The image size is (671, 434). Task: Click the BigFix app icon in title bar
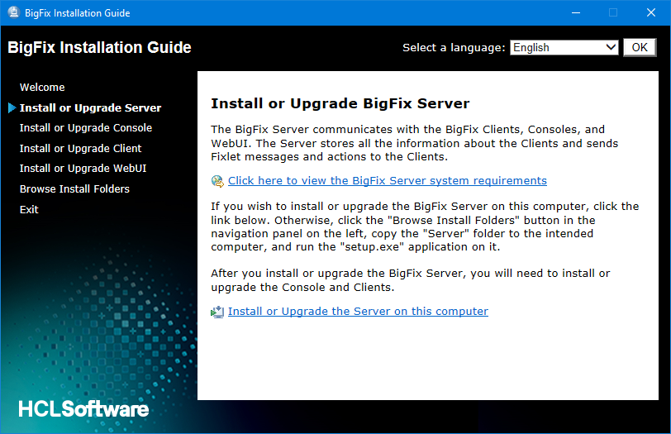[13, 12]
